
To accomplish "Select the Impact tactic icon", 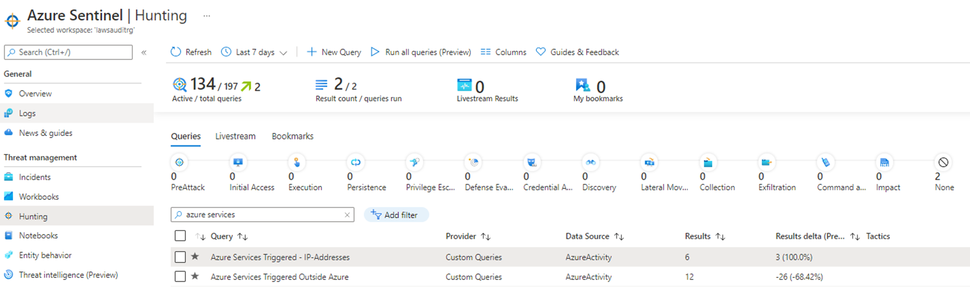I will click(884, 162).
